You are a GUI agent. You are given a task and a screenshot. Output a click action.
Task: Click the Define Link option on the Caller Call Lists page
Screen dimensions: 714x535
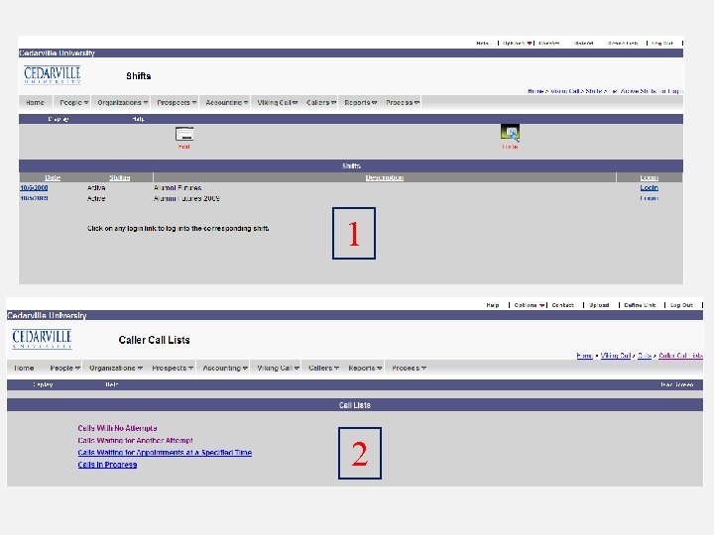(640, 305)
